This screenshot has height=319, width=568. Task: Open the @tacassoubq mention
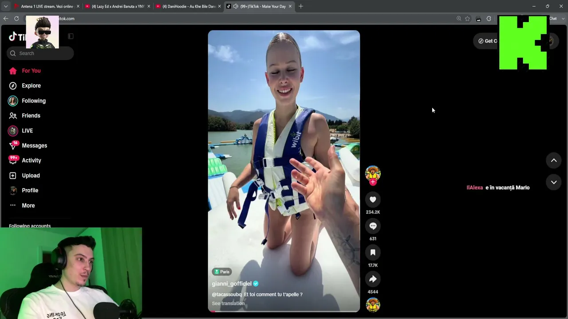pyautogui.click(x=227, y=295)
